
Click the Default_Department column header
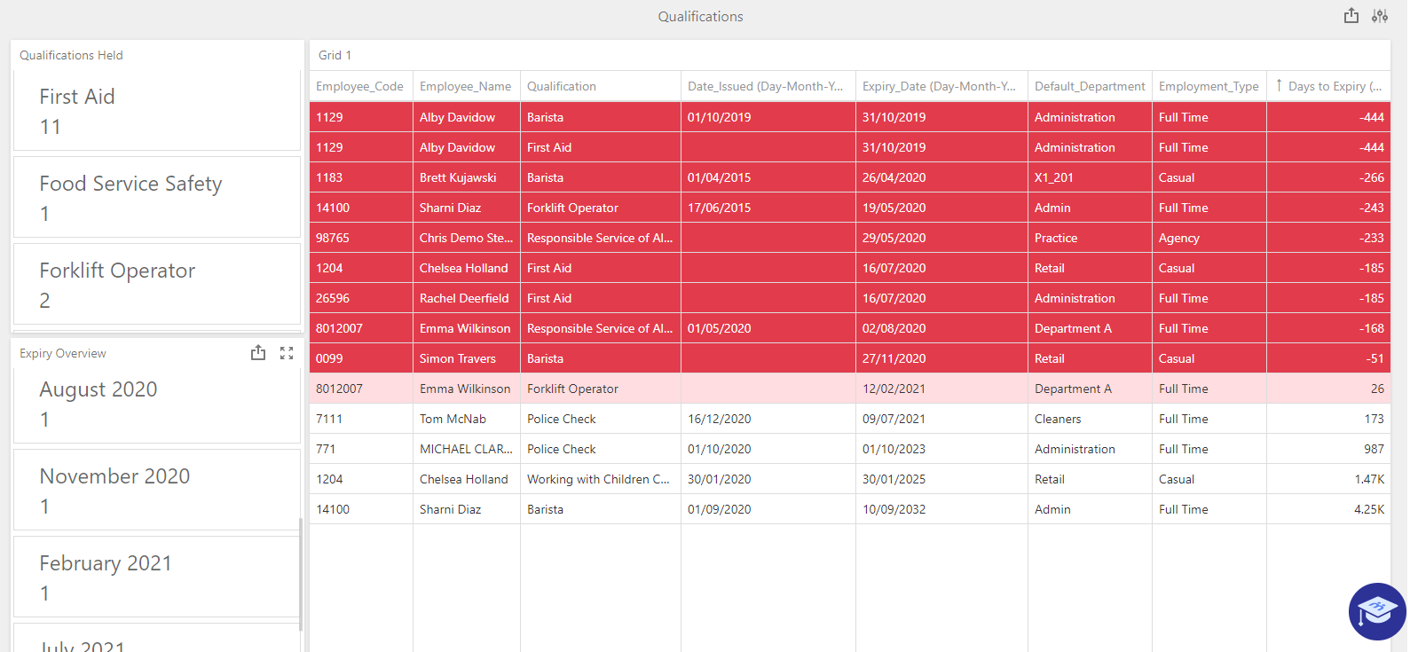[1090, 86]
